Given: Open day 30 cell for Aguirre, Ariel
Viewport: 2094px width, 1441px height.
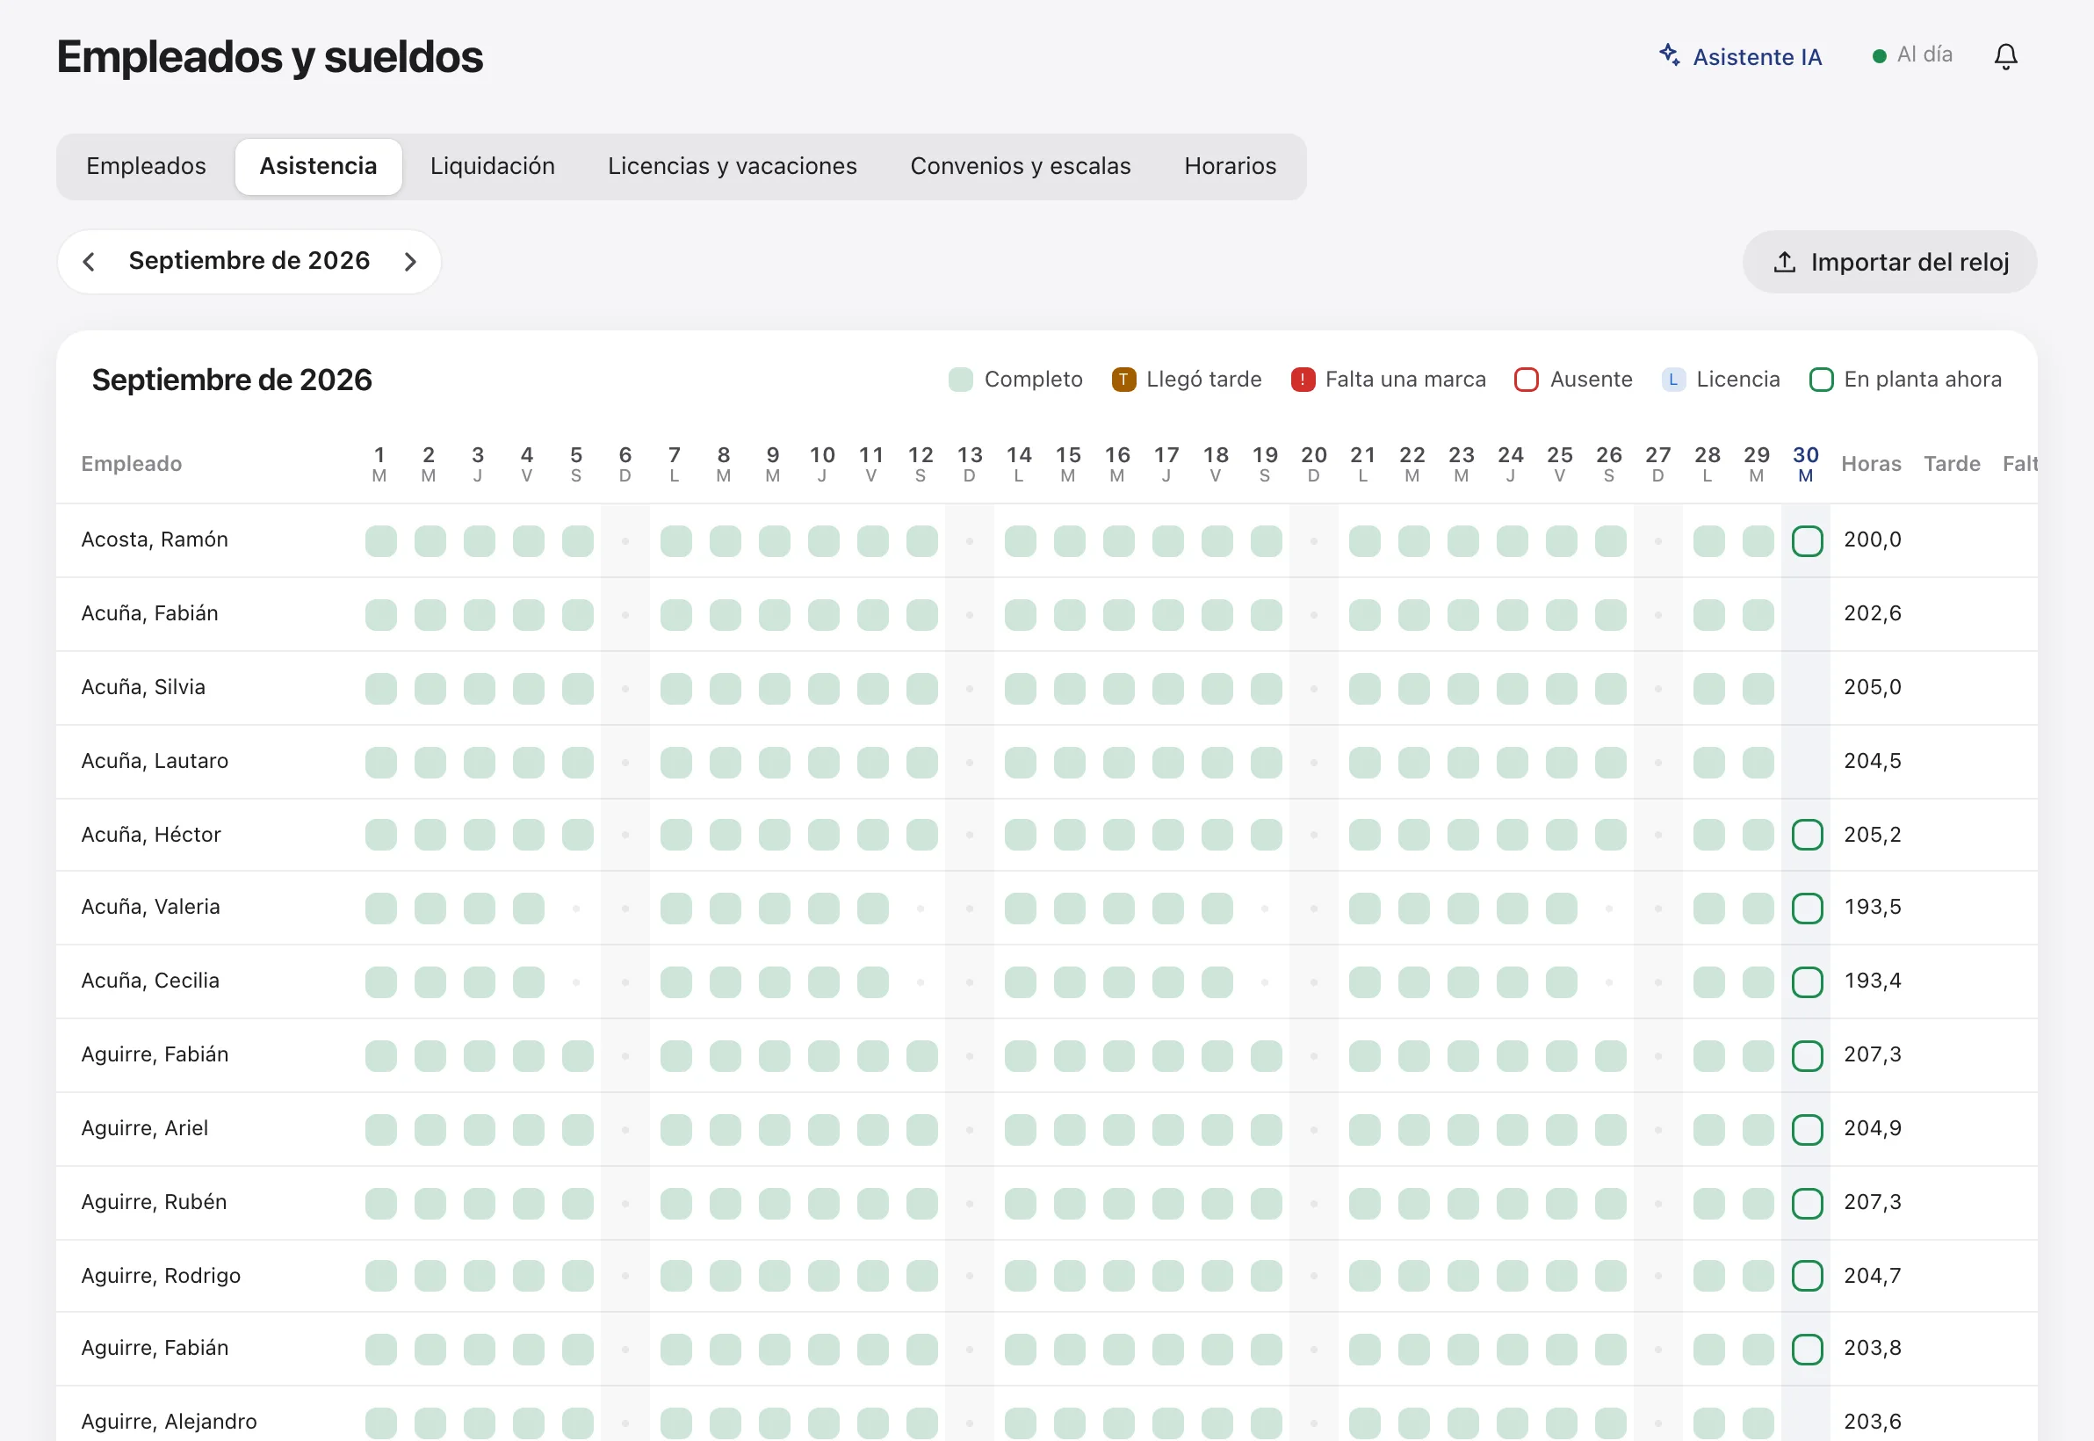Looking at the screenshot, I should [x=1807, y=1131].
